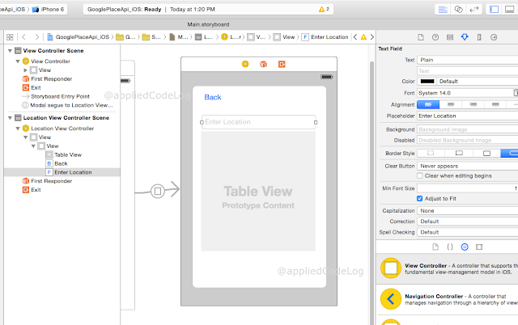Image resolution: width=518 pixels, height=325 pixels.
Task: Jump to next issue arrow
Action: coord(372,37)
